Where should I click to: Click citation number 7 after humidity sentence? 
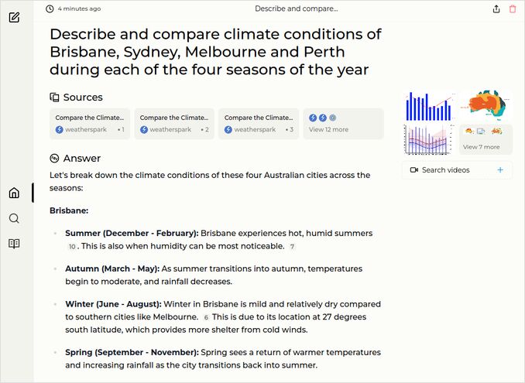(292, 247)
